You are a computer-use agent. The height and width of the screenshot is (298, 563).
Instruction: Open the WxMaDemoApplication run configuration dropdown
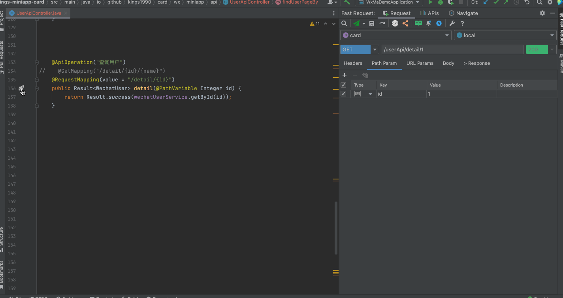pyautogui.click(x=388, y=2)
